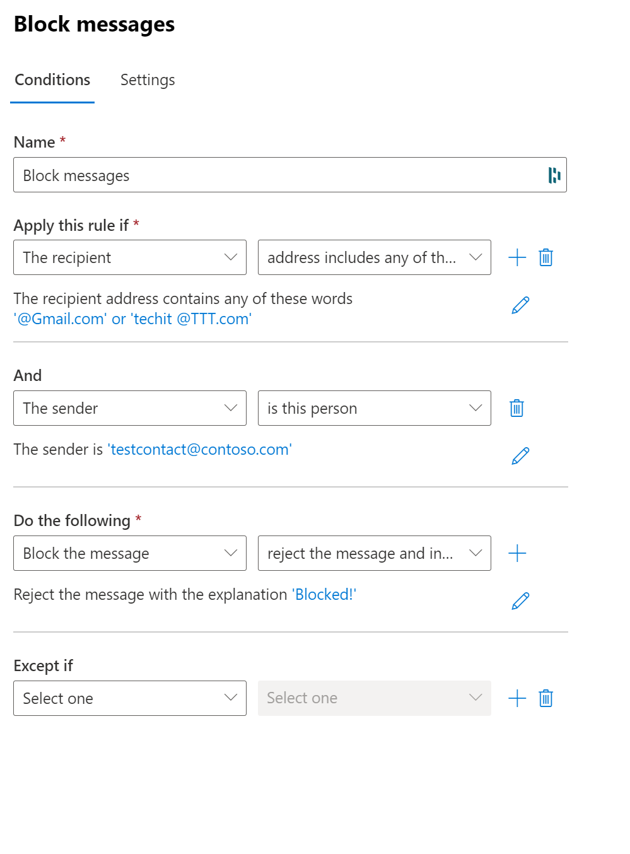Open 'The sender' condition dropdown
This screenshot has width=630, height=854.
(x=130, y=408)
